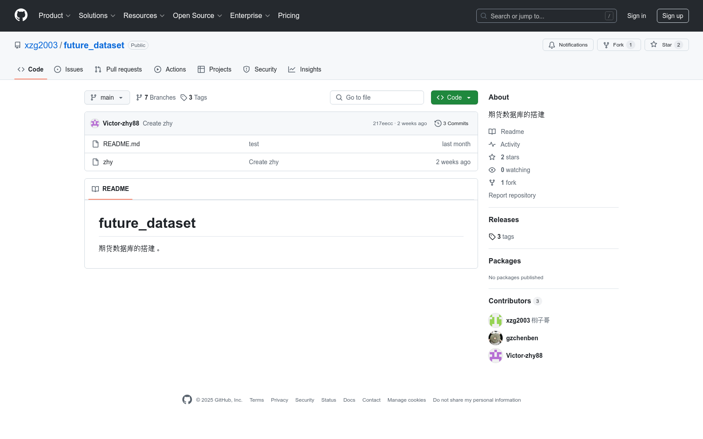Fork the repository
703x439 pixels.
619,45
